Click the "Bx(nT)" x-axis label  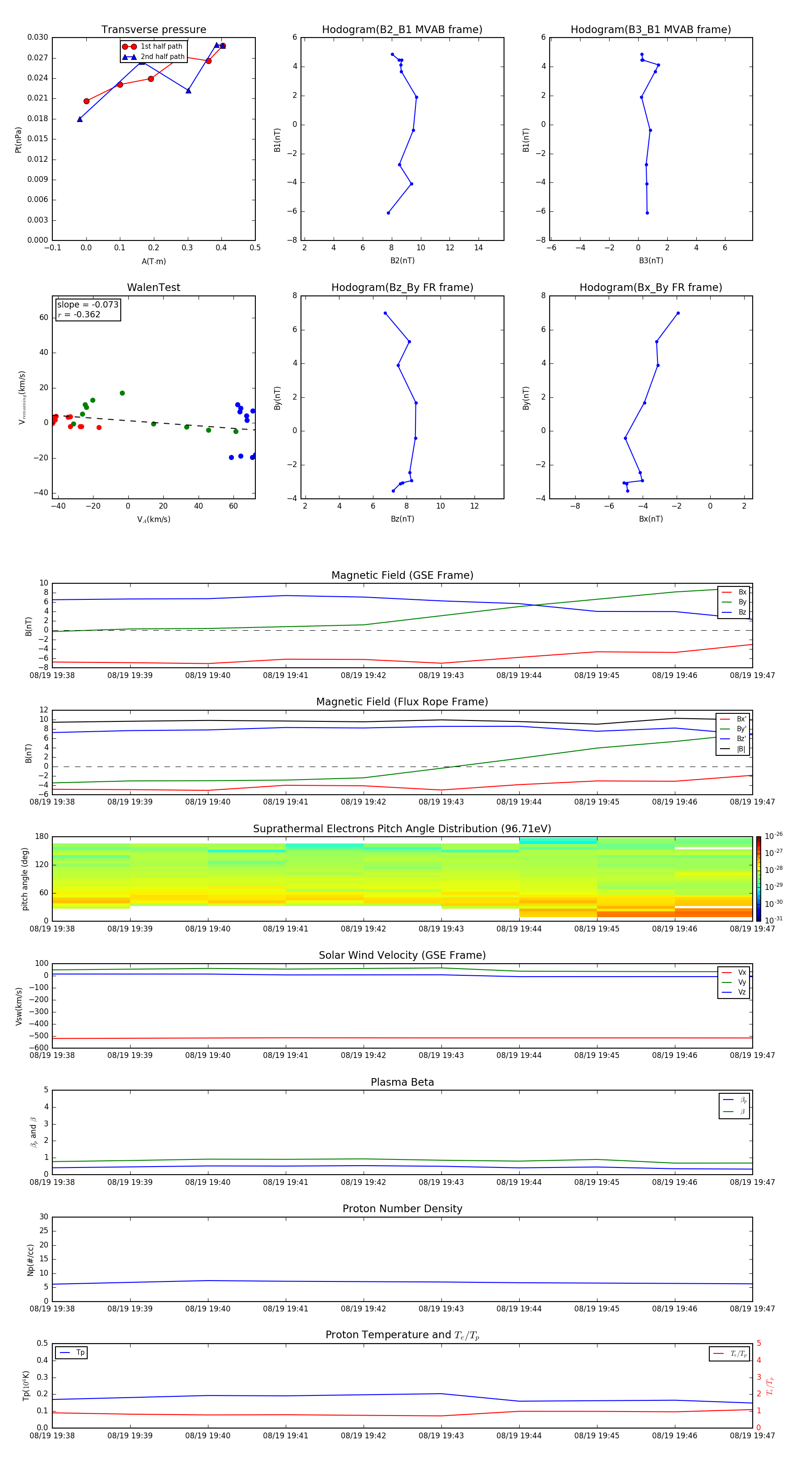pyautogui.click(x=651, y=519)
